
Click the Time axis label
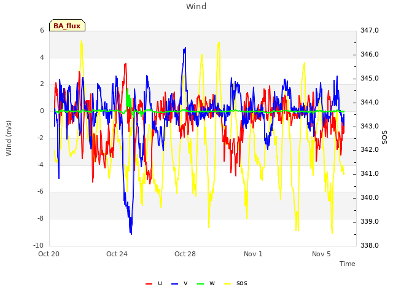pyautogui.click(x=348, y=264)
